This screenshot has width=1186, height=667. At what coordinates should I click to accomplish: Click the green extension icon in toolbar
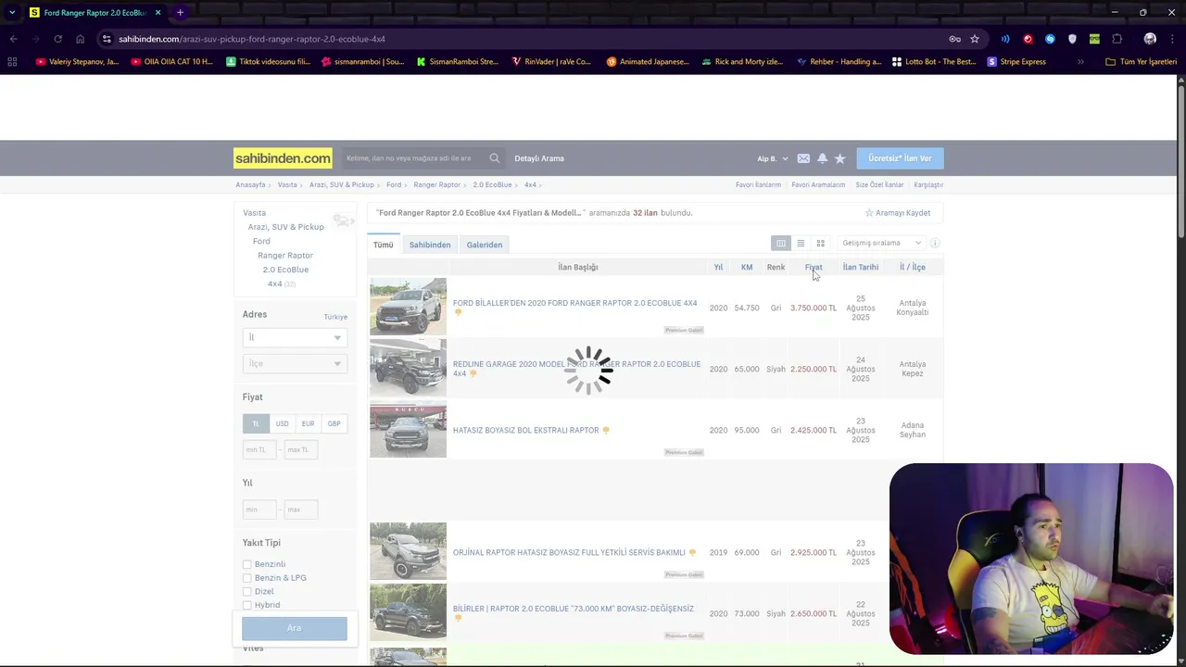[1094, 39]
